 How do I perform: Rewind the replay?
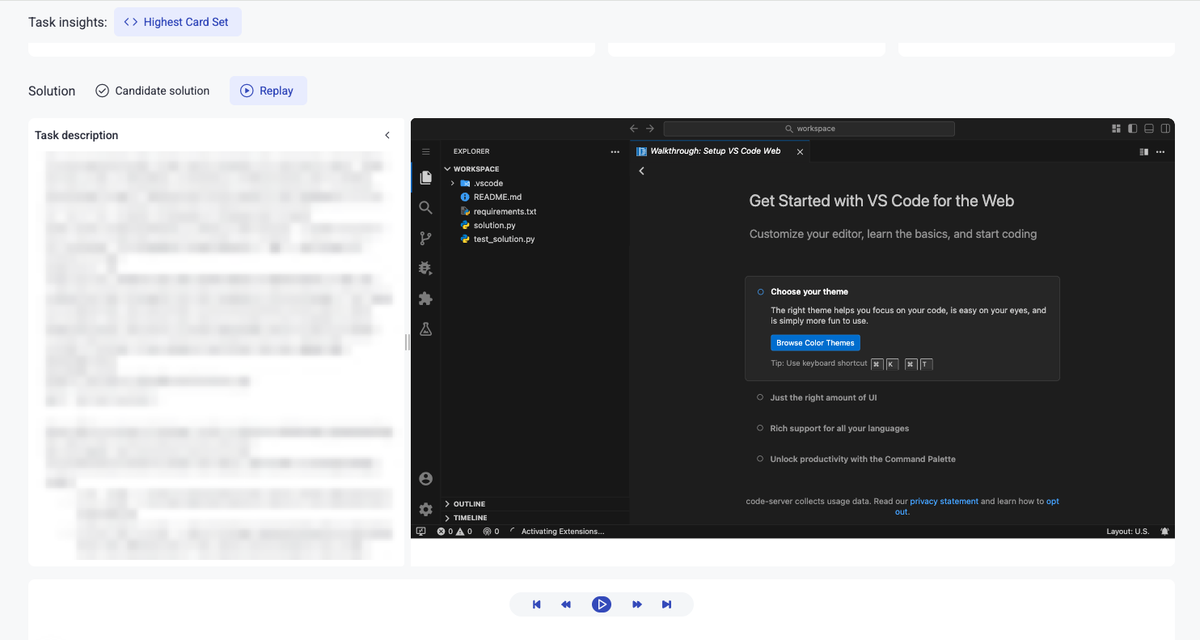(x=566, y=604)
